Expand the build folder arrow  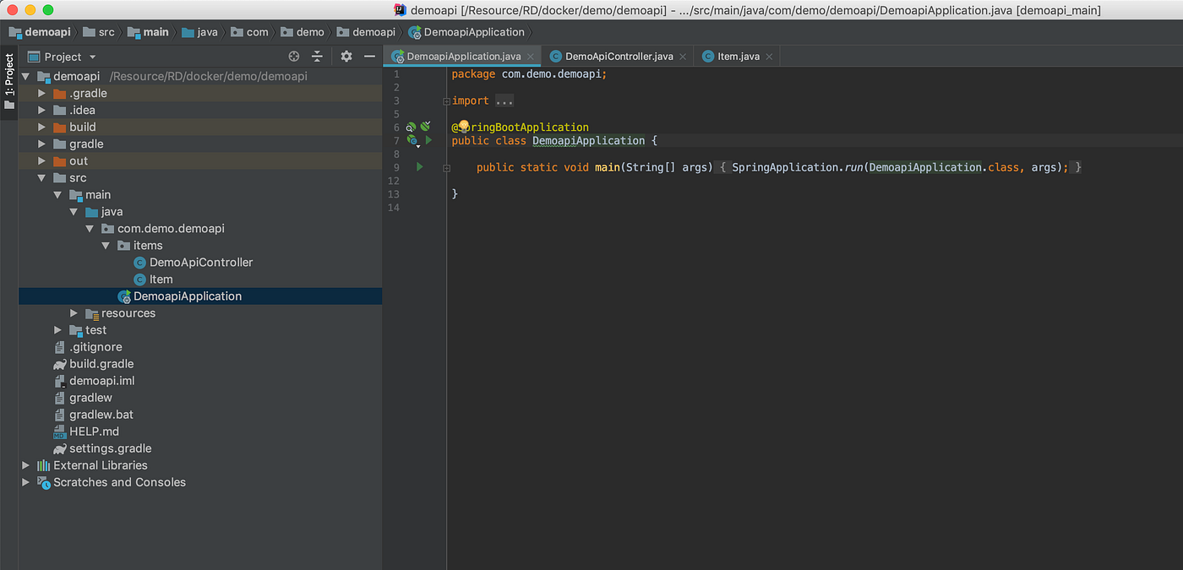coord(41,128)
